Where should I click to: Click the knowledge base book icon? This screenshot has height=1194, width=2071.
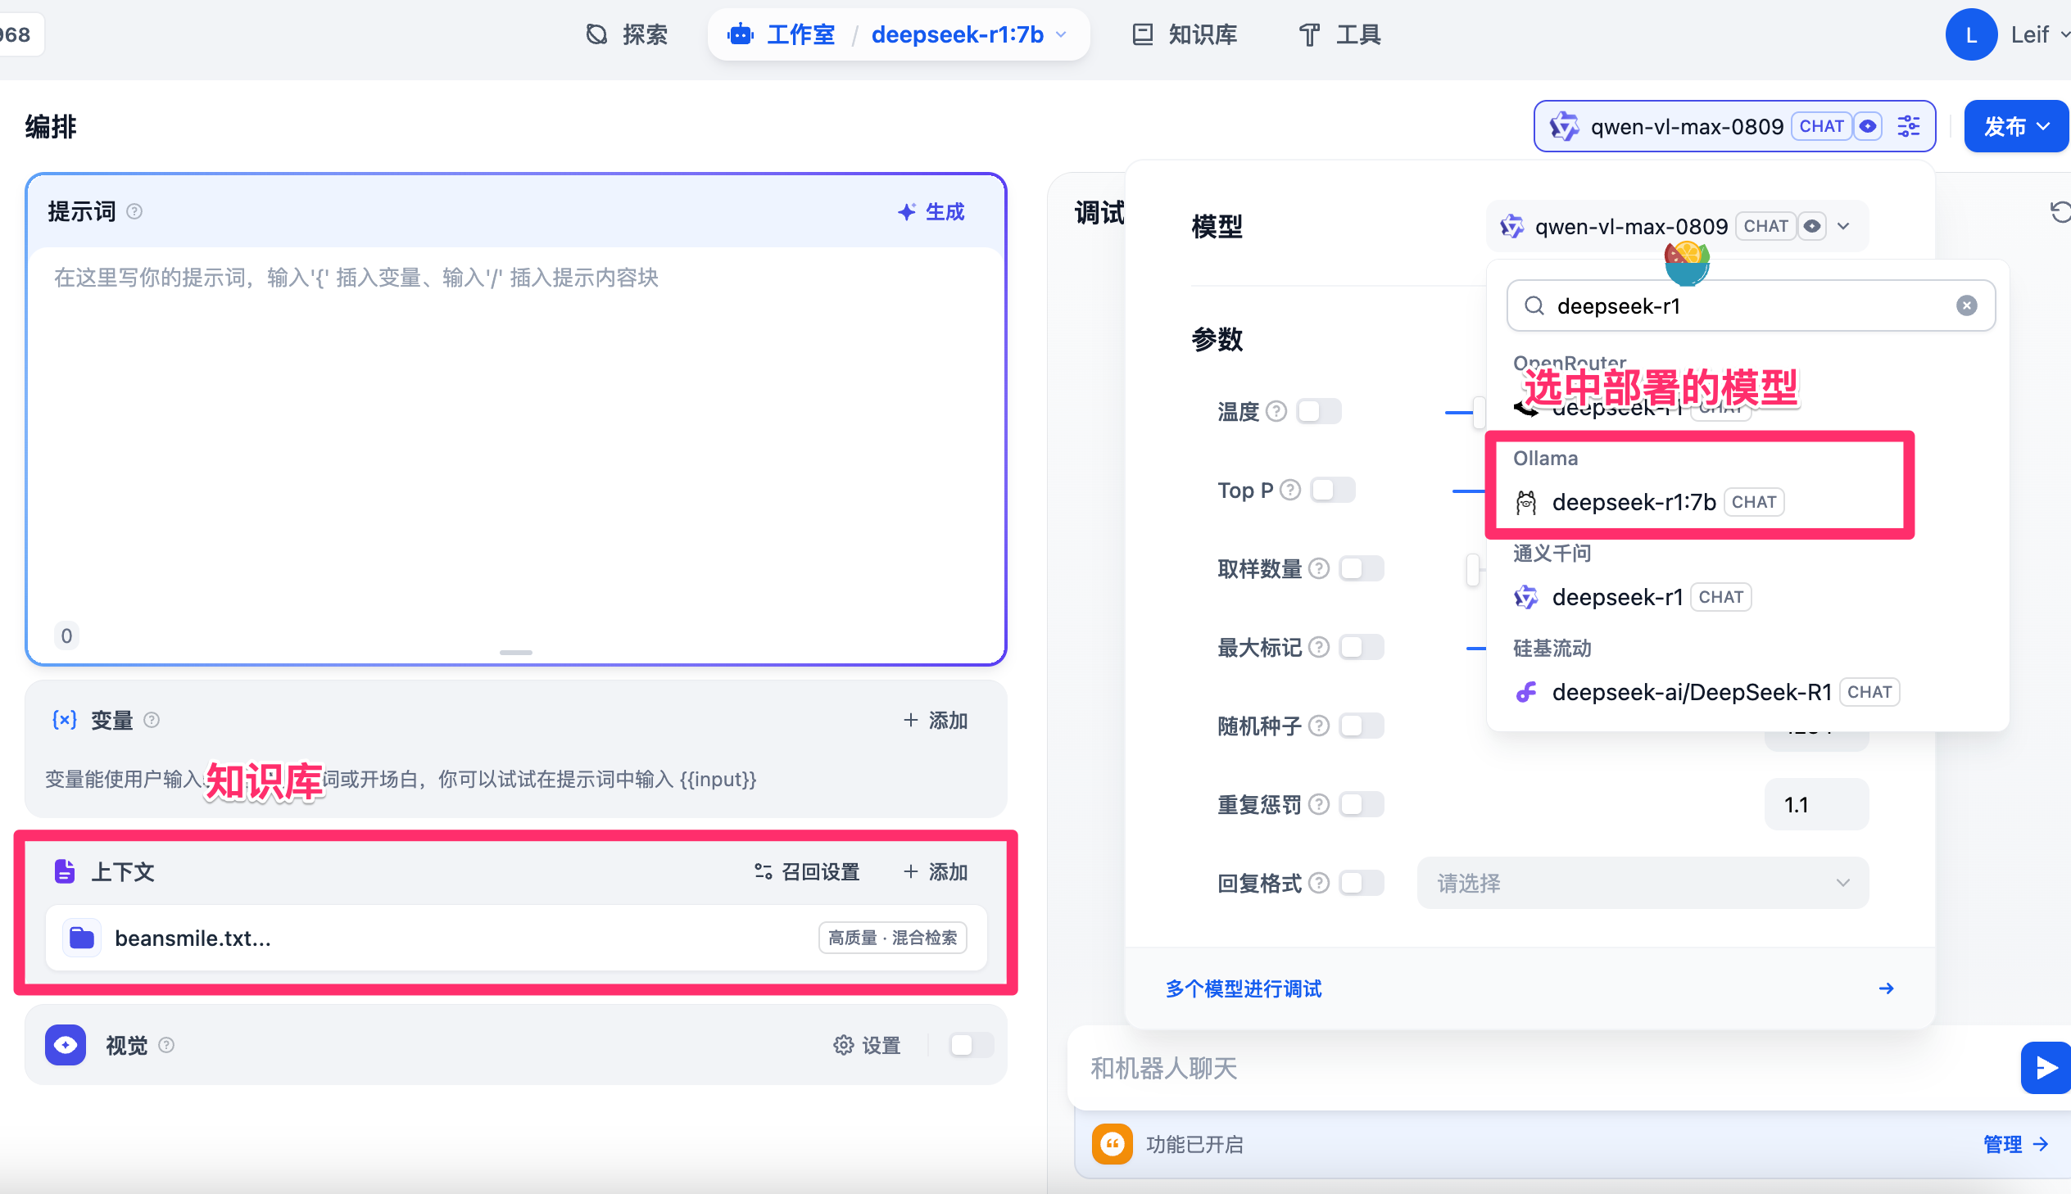click(1143, 34)
